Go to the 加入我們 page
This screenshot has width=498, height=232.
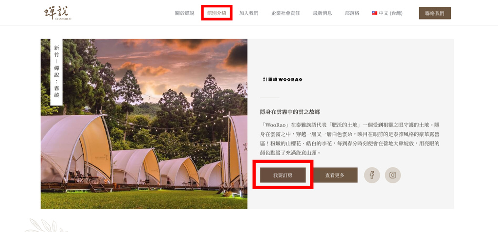249,13
